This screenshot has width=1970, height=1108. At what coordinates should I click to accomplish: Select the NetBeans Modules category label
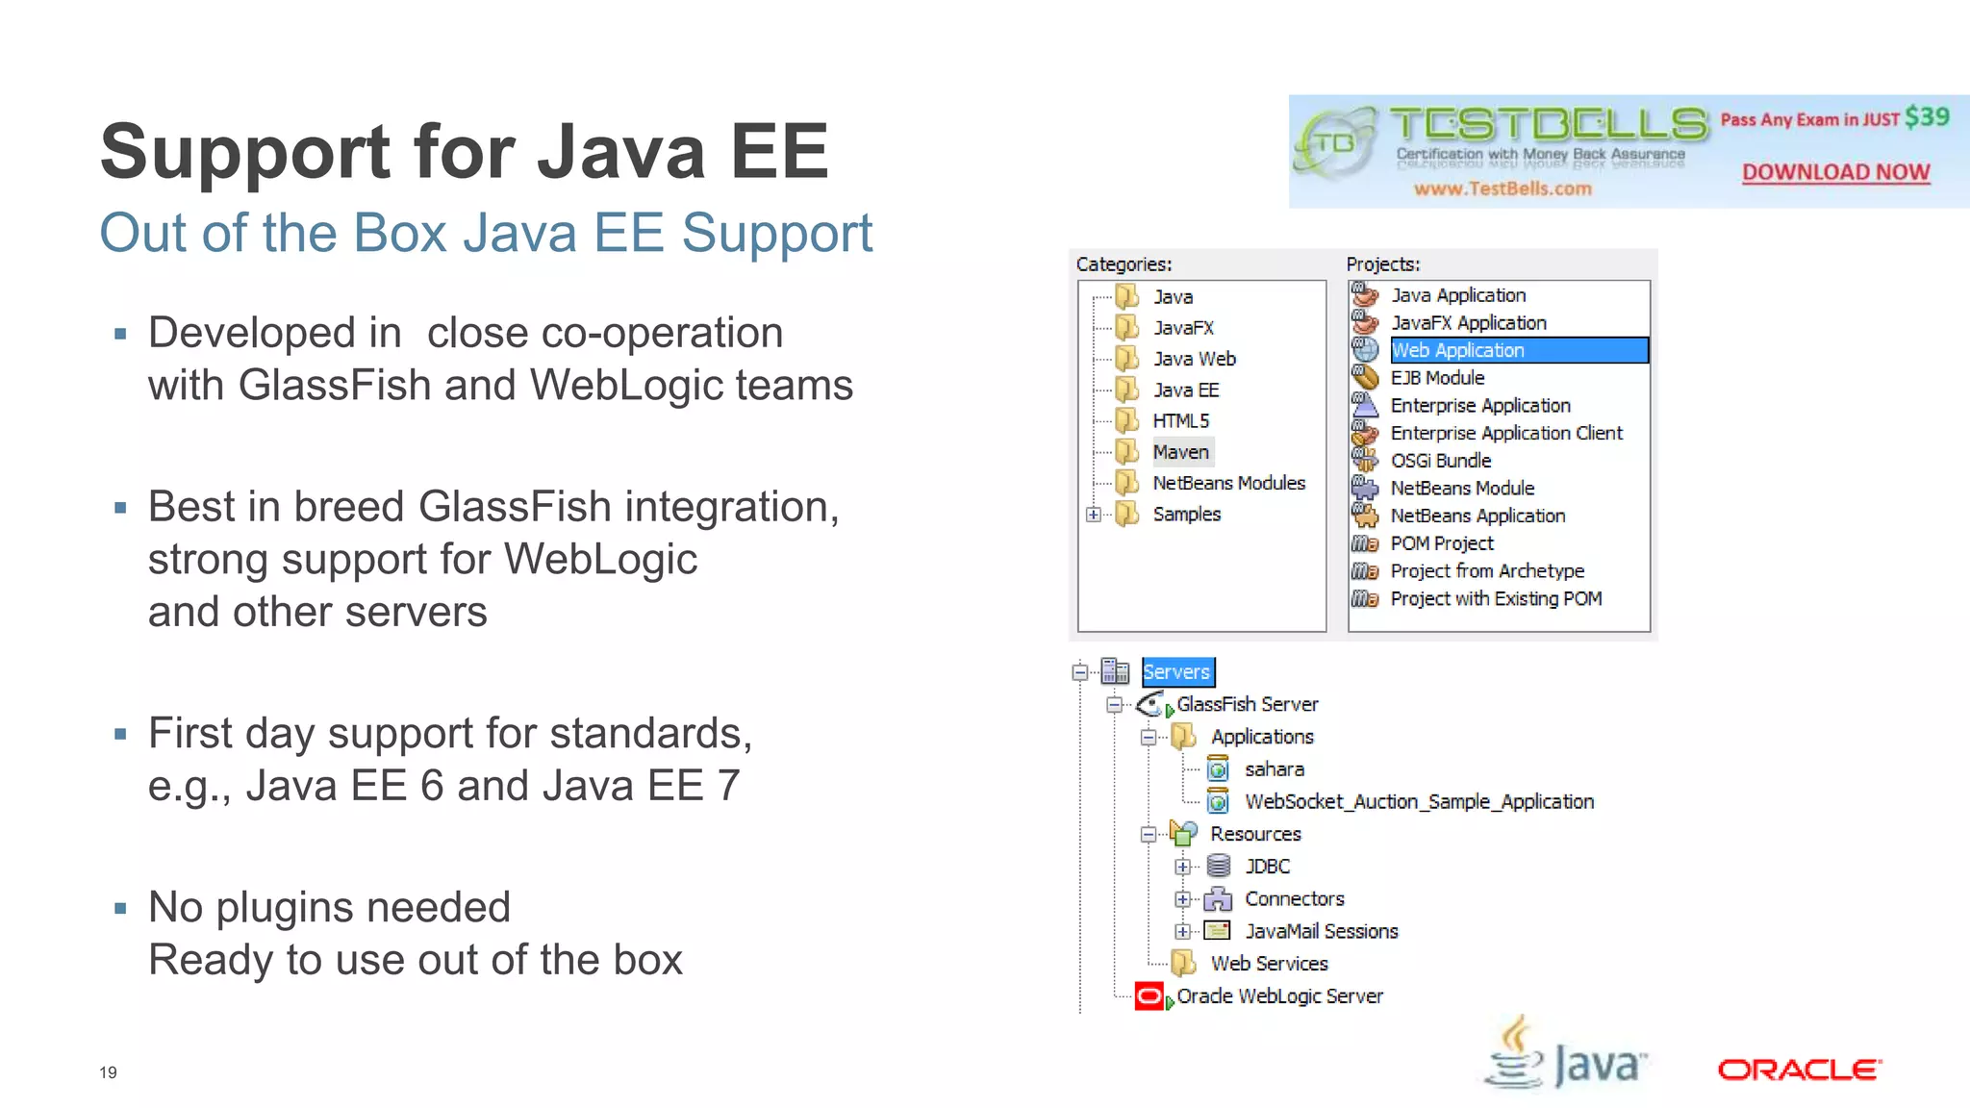click(1229, 483)
